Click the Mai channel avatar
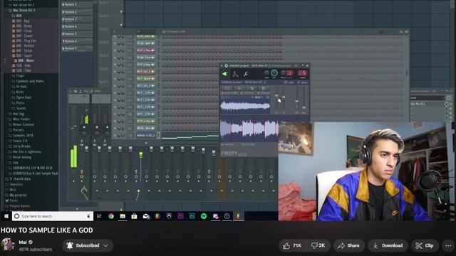The width and height of the screenshot is (456, 256). (8, 245)
